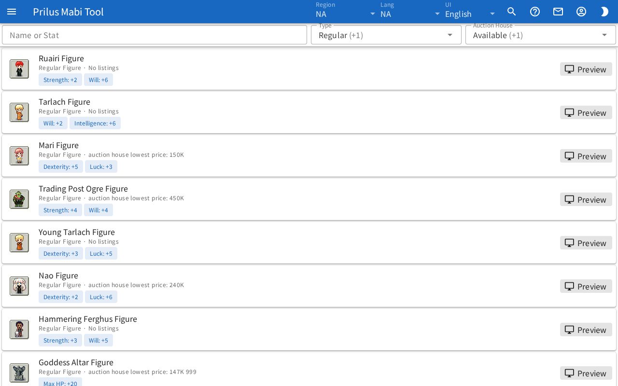Viewport: 618px width, 386px height.
Task: Open the Auction House filter dropdown
Action: 541,35
